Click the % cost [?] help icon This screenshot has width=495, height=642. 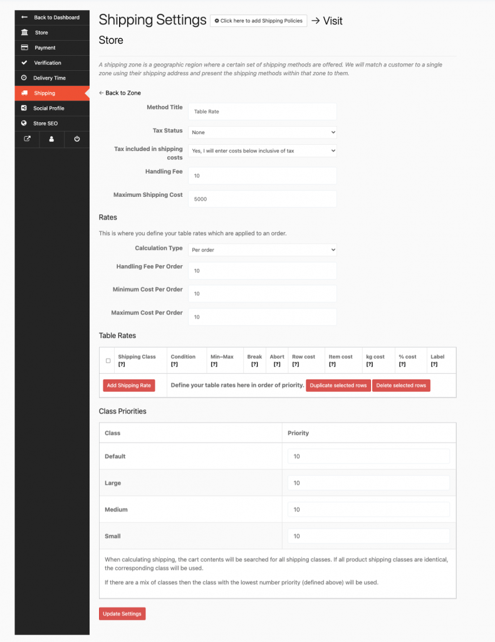tap(402, 364)
